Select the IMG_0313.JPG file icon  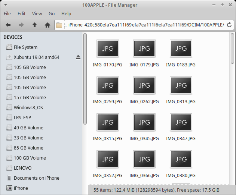tap(181, 85)
